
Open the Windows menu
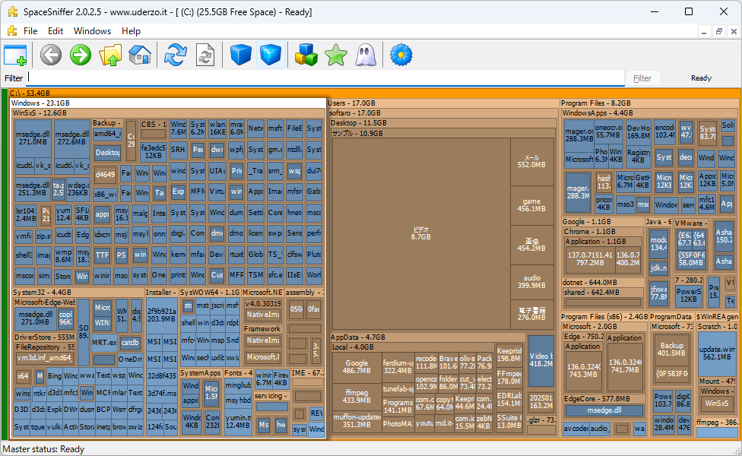click(x=92, y=30)
